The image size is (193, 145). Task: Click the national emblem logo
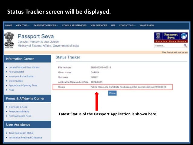point(9,40)
